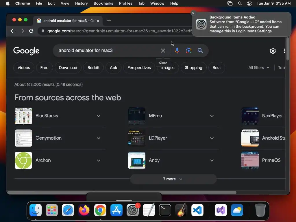Click the vertical page scrollbar
296x222 pixels.
(x=288, y=49)
